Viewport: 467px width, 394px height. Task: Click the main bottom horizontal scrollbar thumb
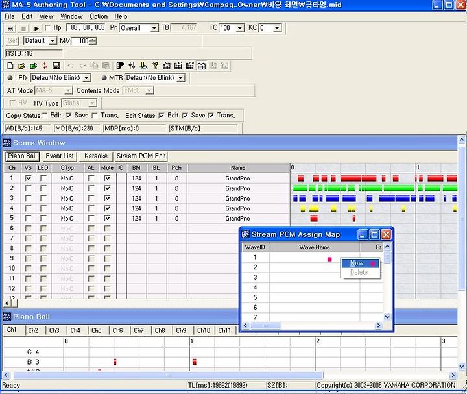tap(168, 375)
